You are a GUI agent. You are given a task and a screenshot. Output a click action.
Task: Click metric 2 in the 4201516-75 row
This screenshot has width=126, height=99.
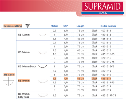tap(54, 62)
